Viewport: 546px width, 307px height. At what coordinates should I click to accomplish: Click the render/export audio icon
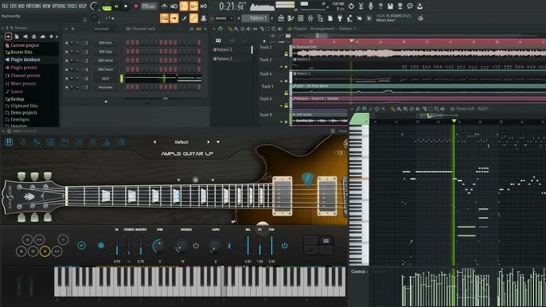click(400, 6)
